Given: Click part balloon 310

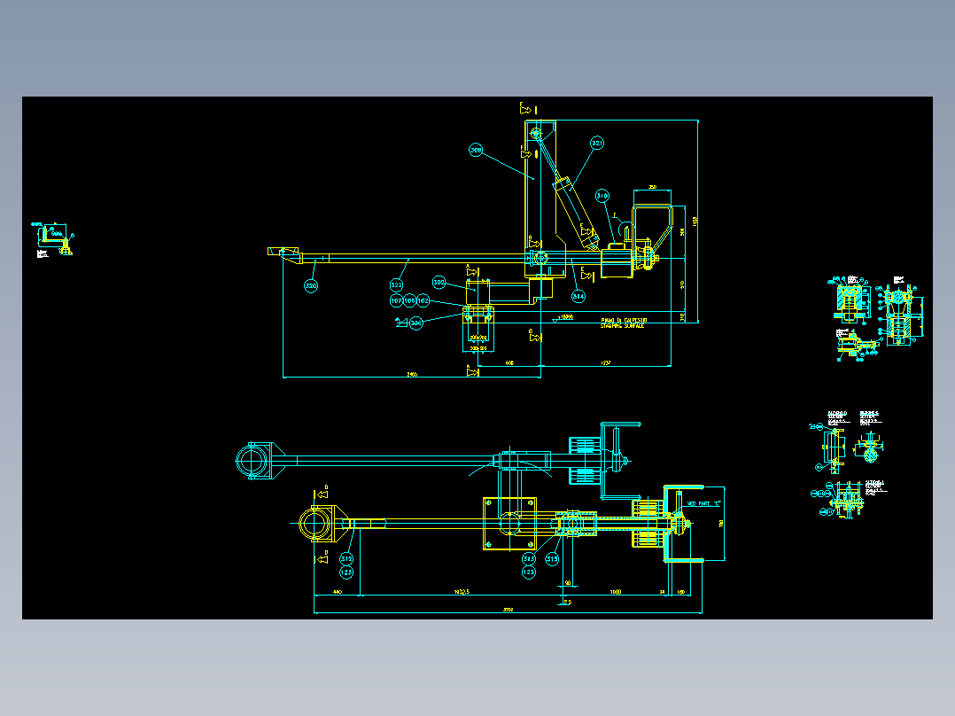Looking at the screenshot, I should point(602,196).
